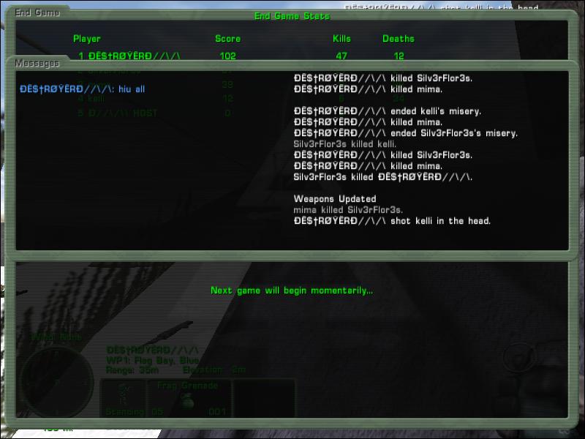Image resolution: width=585 pixels, height=439 pixels.
Task: Open the Messages tab
Action: 37,63
